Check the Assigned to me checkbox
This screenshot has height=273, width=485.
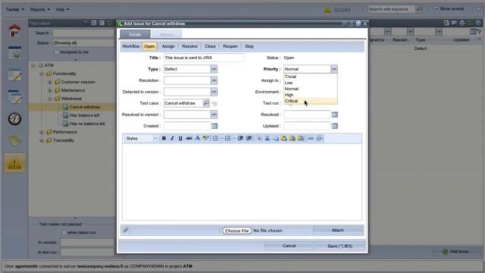tap(56, 52)
